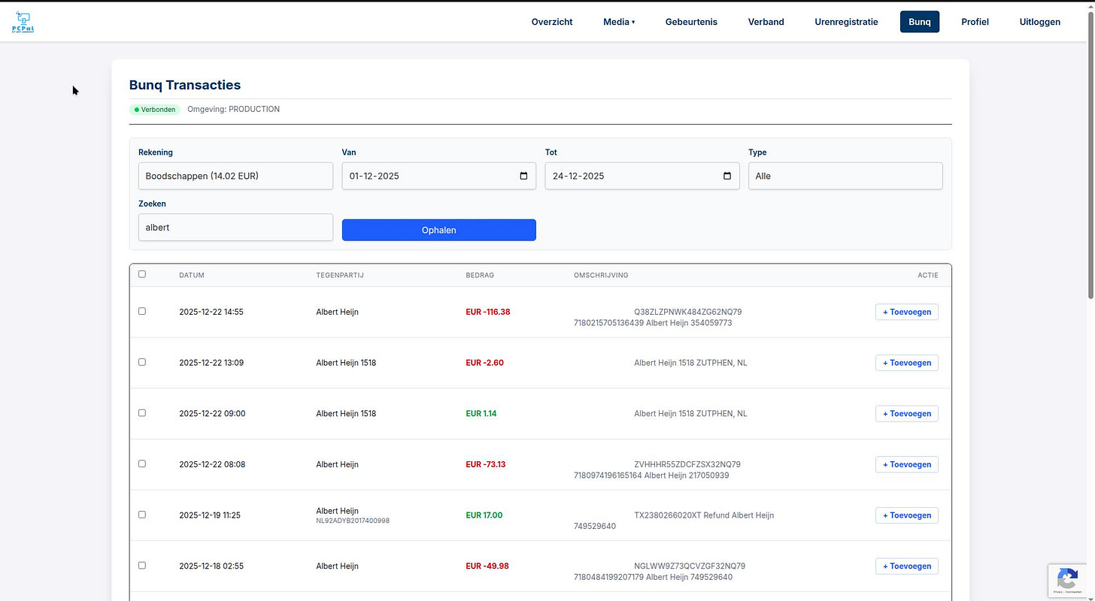Click the Bunq Transacties heading
1095x601 pixels.
185,85
